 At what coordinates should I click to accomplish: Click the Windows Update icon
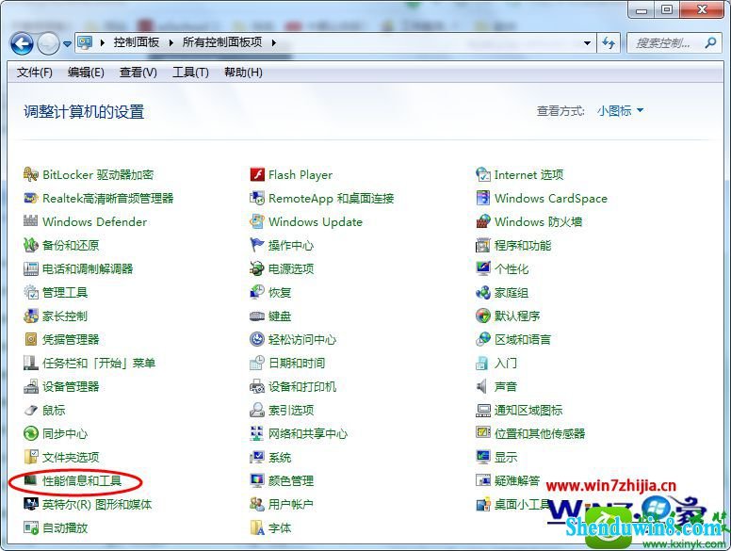[x=257, y=221]
